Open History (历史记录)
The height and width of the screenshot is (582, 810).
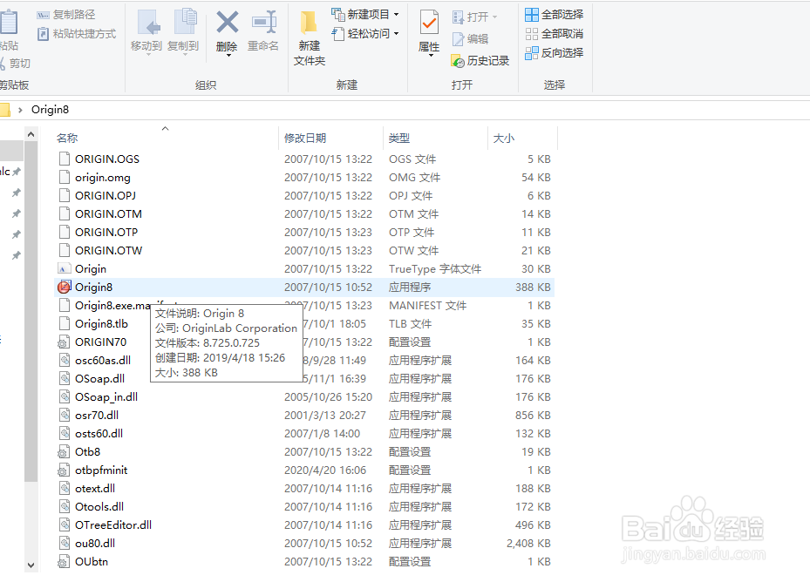coord(480,61)
